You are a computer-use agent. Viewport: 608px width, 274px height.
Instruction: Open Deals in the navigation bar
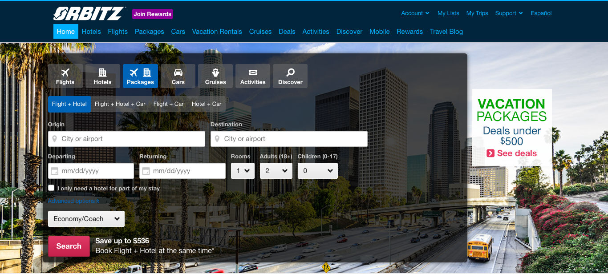287,32
